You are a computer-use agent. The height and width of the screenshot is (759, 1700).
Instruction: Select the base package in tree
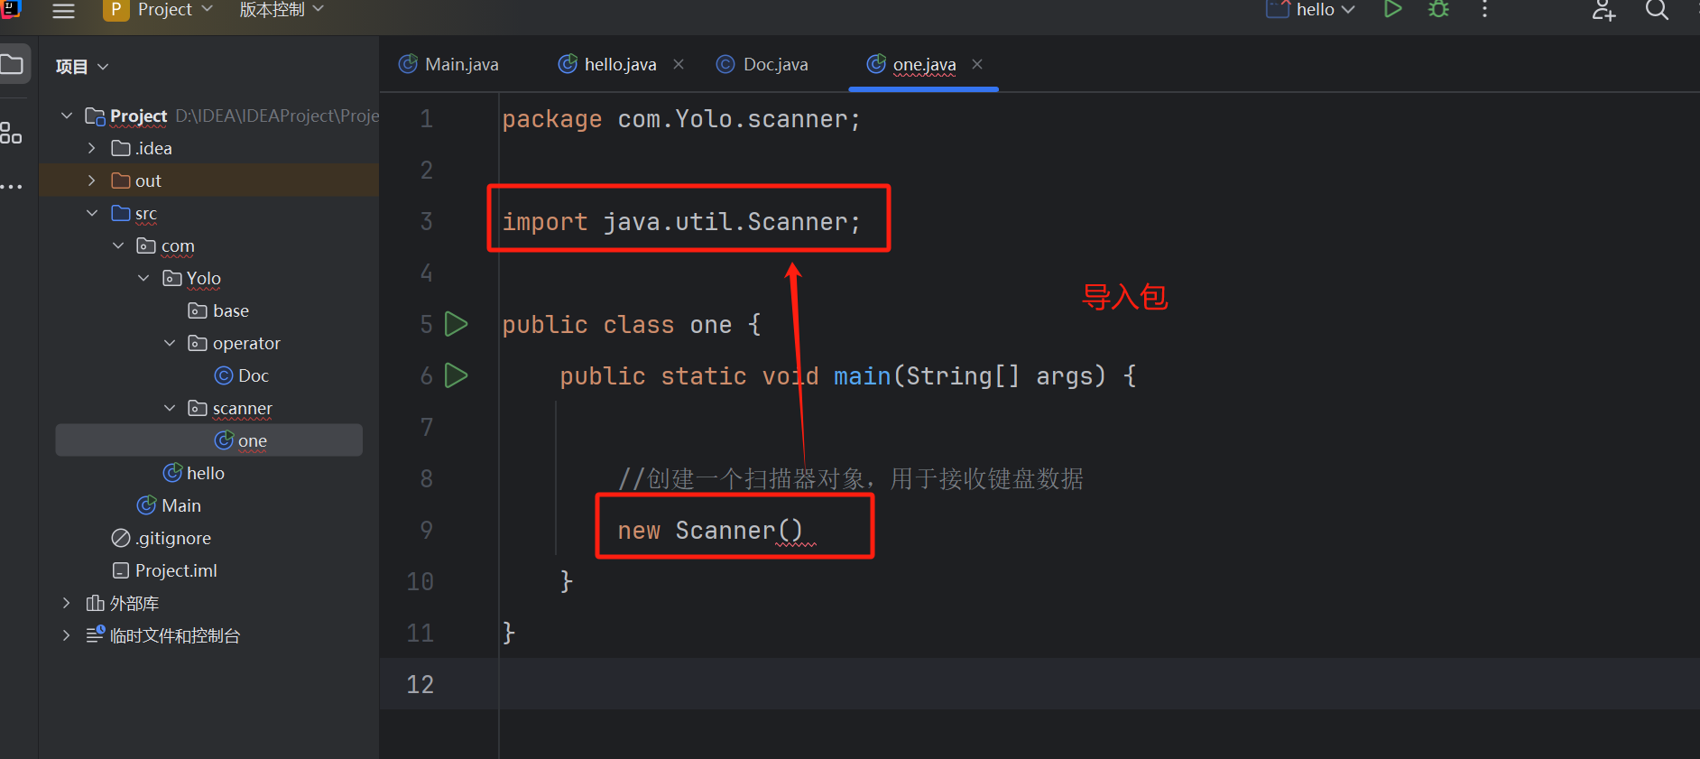(231, 310)
